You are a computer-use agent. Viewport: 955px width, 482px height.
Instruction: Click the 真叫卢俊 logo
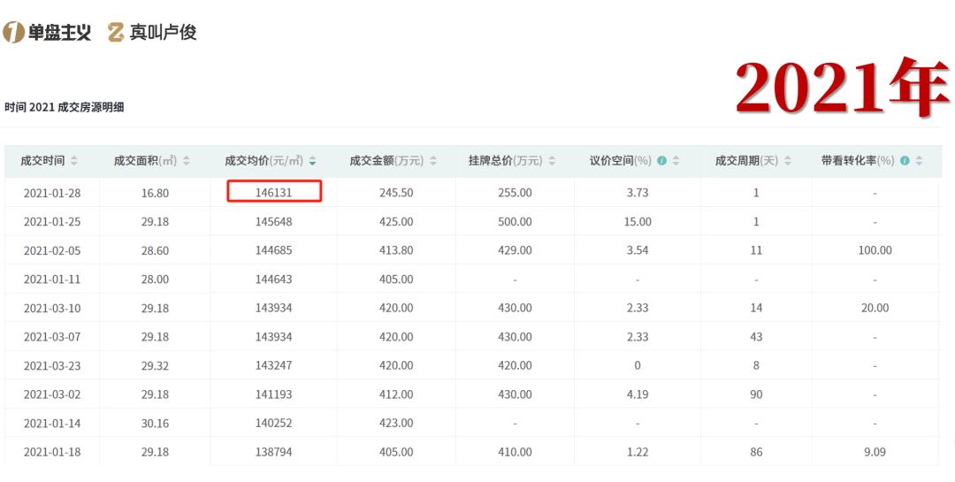point(152,33)
